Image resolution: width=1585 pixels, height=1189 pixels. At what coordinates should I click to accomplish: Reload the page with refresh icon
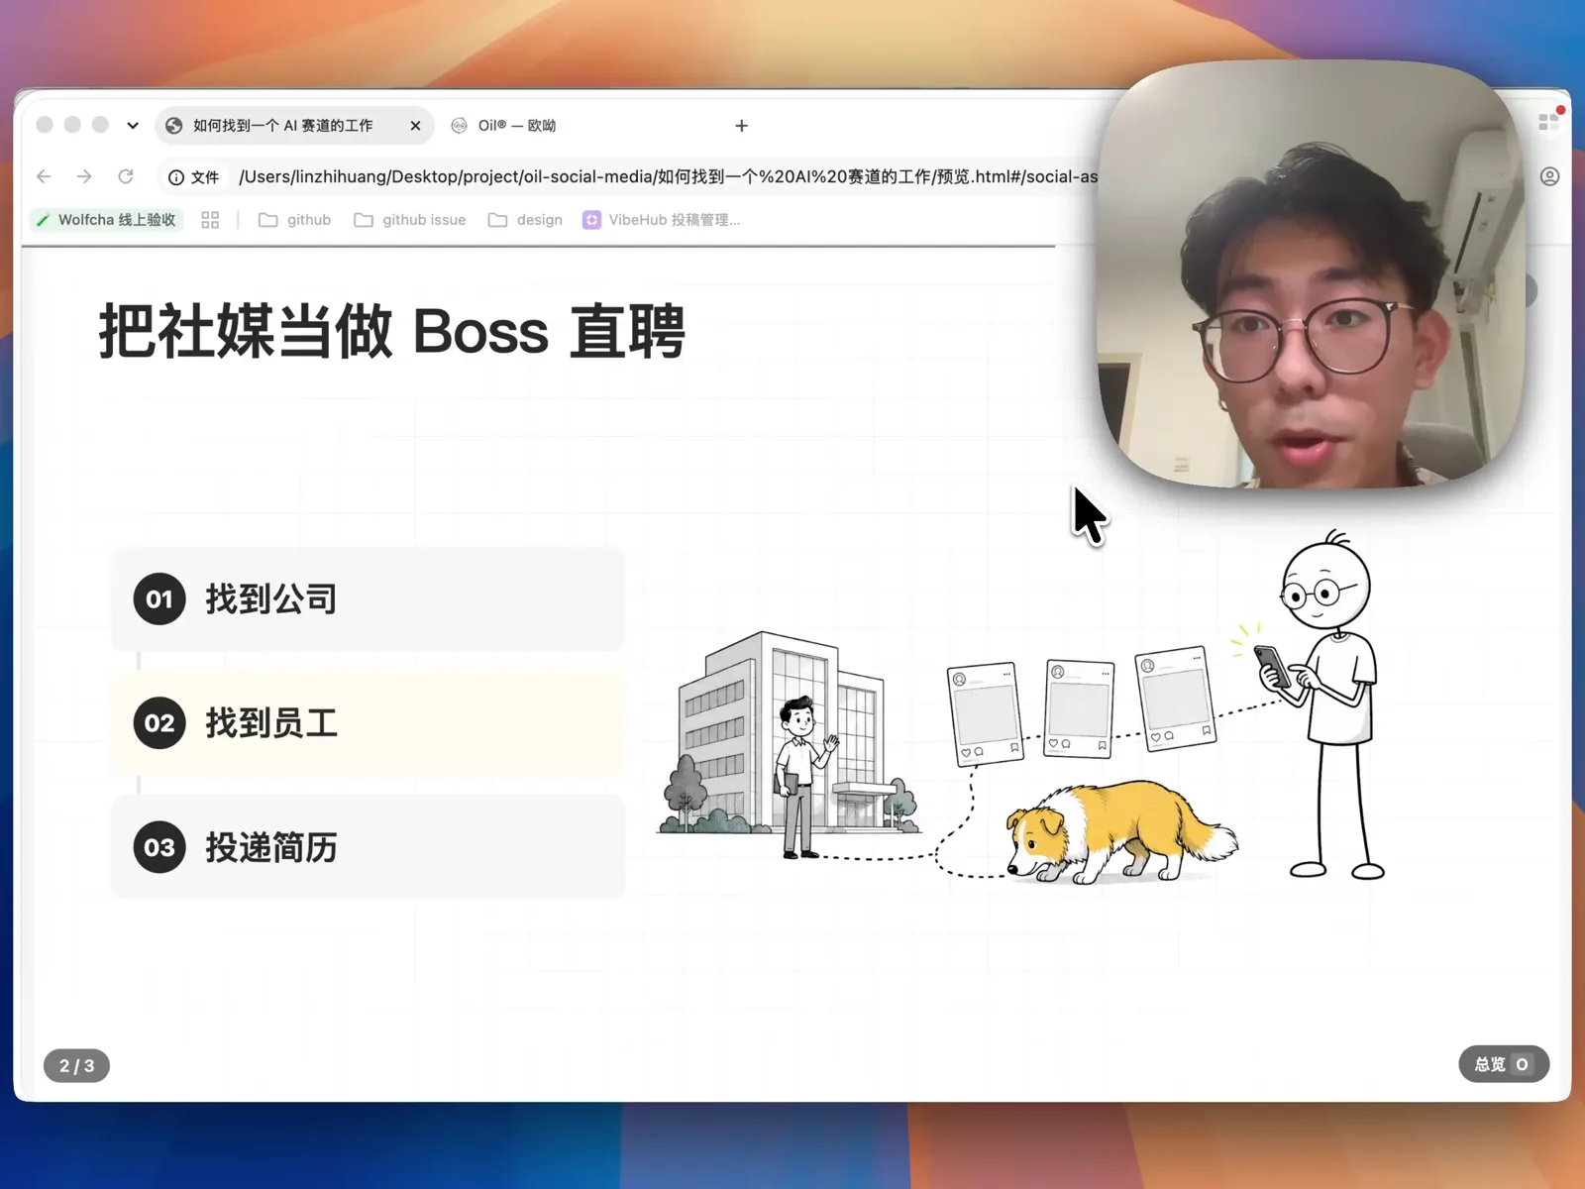coord(126,176)
